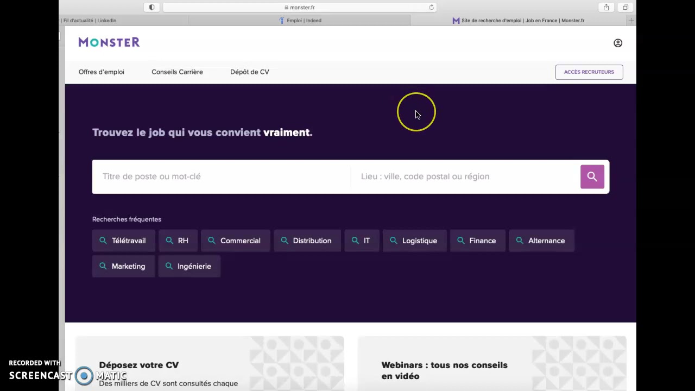
Task: Click the Trouvez le job headline text
Action: click(x=203, y=133)
